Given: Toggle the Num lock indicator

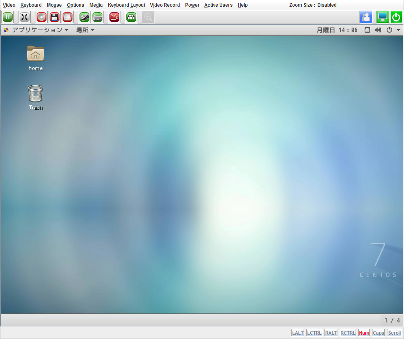Looking at the screenshot, I should tap(364, 333).
